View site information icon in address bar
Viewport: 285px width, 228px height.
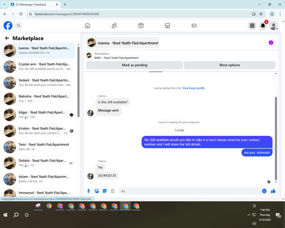point(30,14)
